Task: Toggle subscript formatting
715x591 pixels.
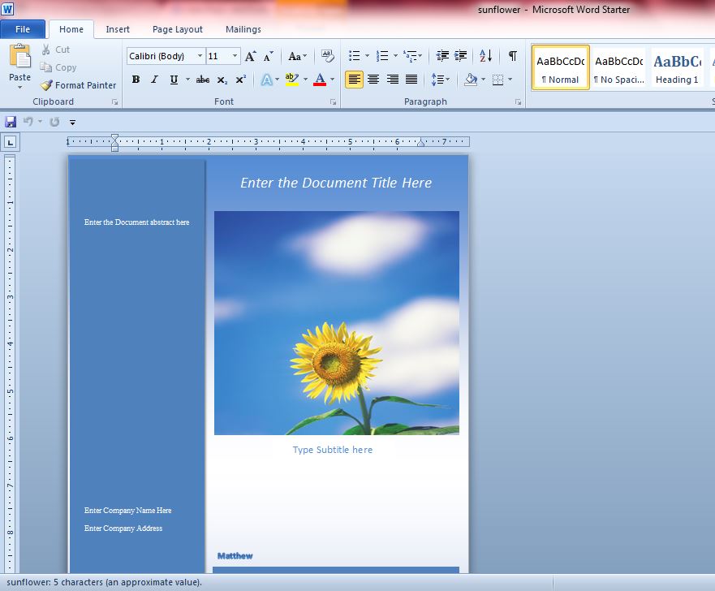Action: pyautogui.click(x=221, y=80)
